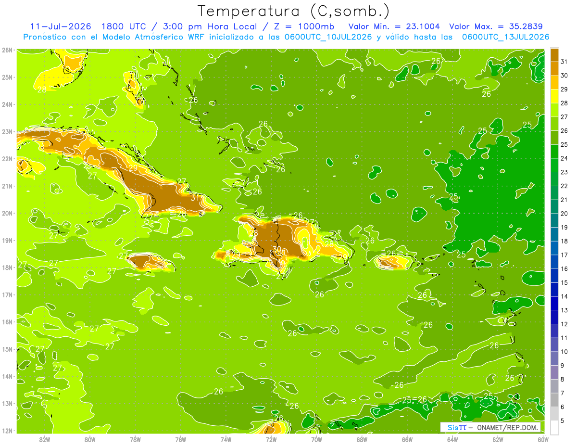577x446 pixels.
Task: Click the SisTT logo beside ONAMET
Action: (x=456, y=427)
